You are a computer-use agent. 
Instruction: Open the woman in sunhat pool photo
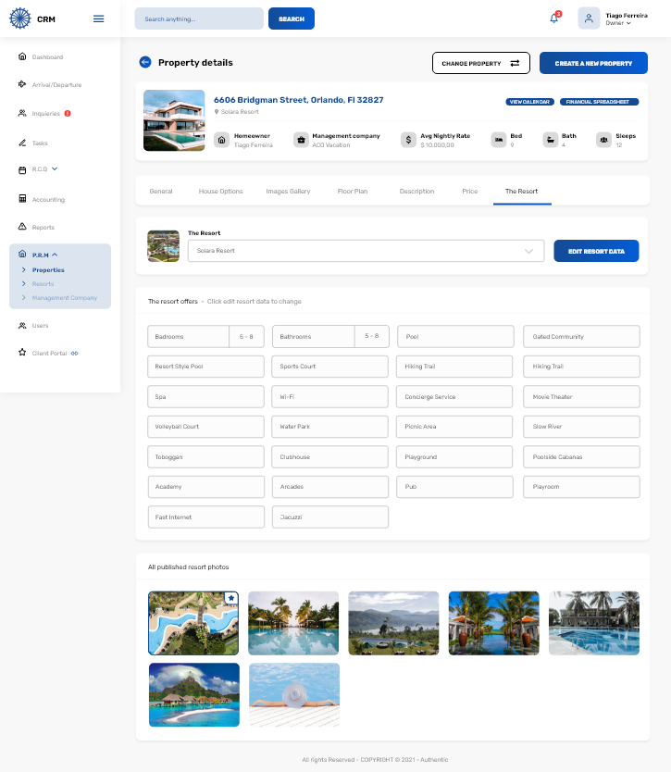[294, 694]
